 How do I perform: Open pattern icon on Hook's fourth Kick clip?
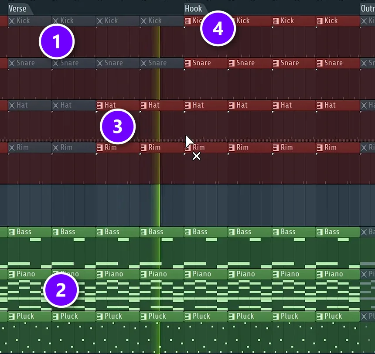(320, 21)
